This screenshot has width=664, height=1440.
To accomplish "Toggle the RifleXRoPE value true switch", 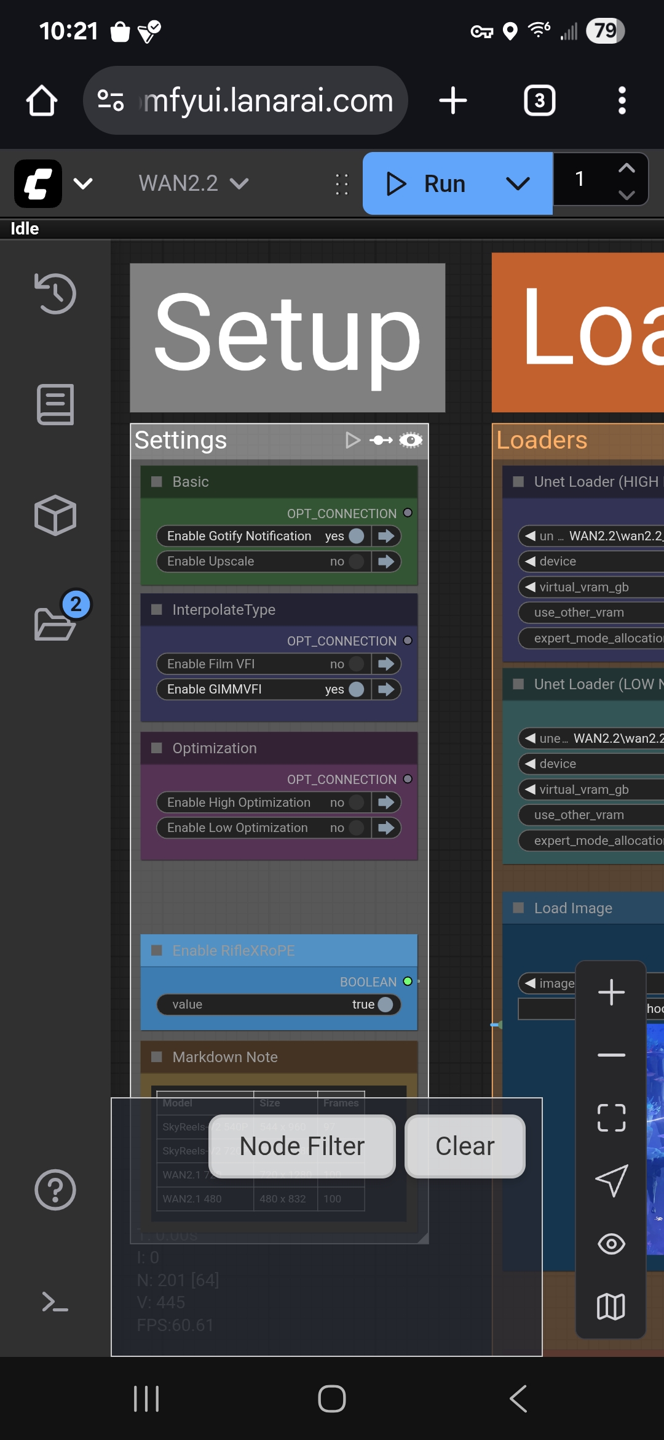I will 385,1004.
